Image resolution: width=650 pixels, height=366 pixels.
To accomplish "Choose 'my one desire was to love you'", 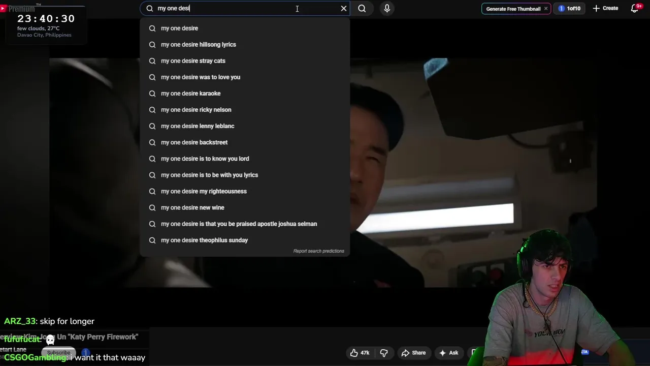I will pos(245,77).
